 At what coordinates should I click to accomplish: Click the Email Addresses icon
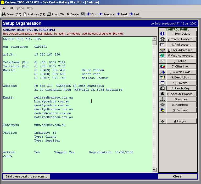click(163, 50)
